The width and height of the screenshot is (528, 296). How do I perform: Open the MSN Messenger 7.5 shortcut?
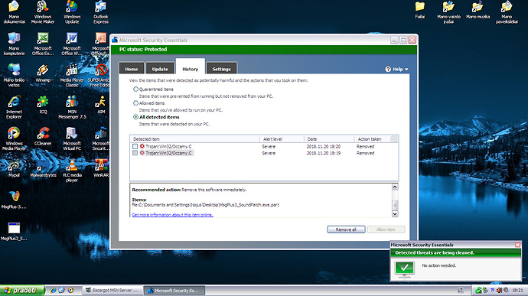(72, 107)
